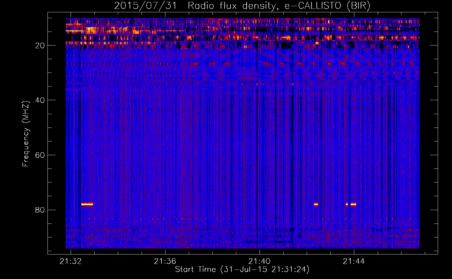Viewport: 452px width, 279px height.
Task: Click the '21:44' time tick label
Action: tap(354, 261)
